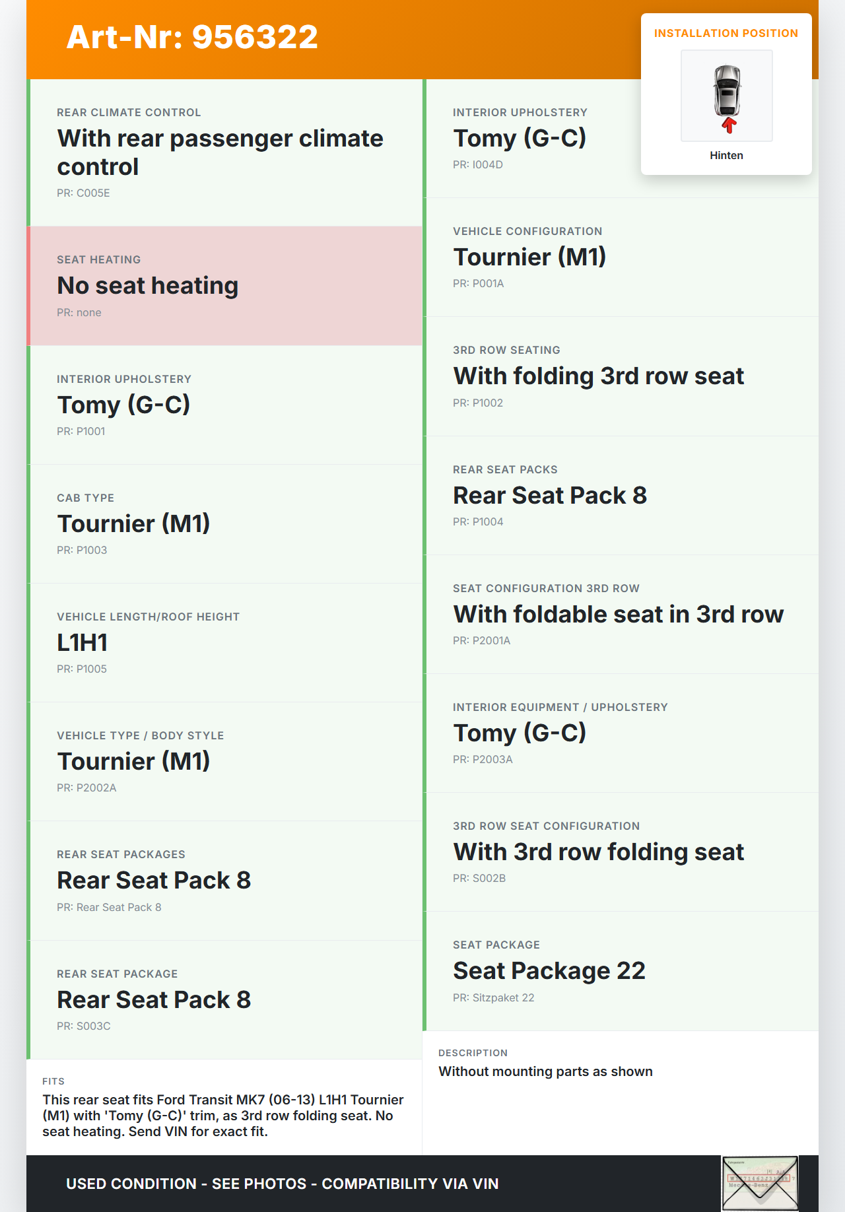Open the VIN envelope icon in footer
Image resolution: width=845 pixels, height=1212 pixels.
pyautogui.click(x=760, y=1183)
